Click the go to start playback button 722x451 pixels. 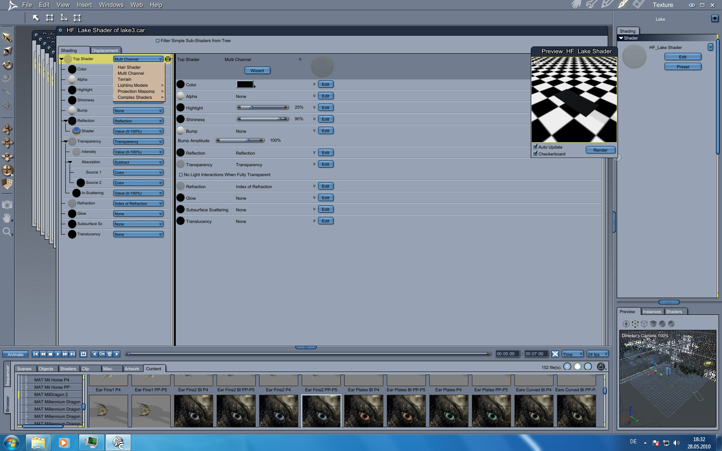pos(35,354)
